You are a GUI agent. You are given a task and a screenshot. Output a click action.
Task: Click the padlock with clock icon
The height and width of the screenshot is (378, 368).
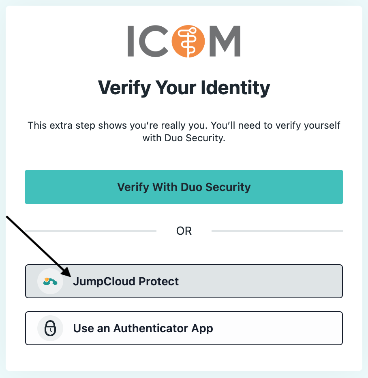click(x=50, y=328)
